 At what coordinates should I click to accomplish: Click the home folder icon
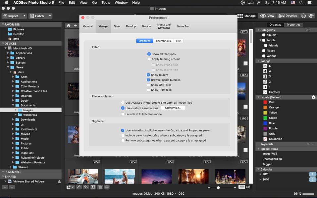point(69,25)
